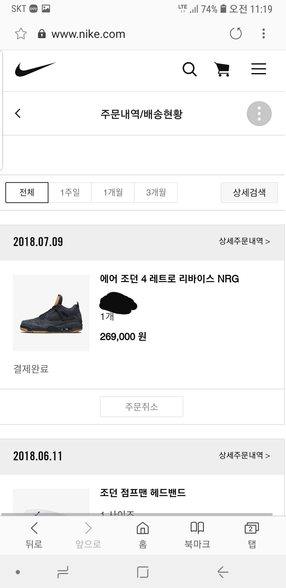Open 상세검색 detailed search
The image size is (286, 588).
point(249,193)
